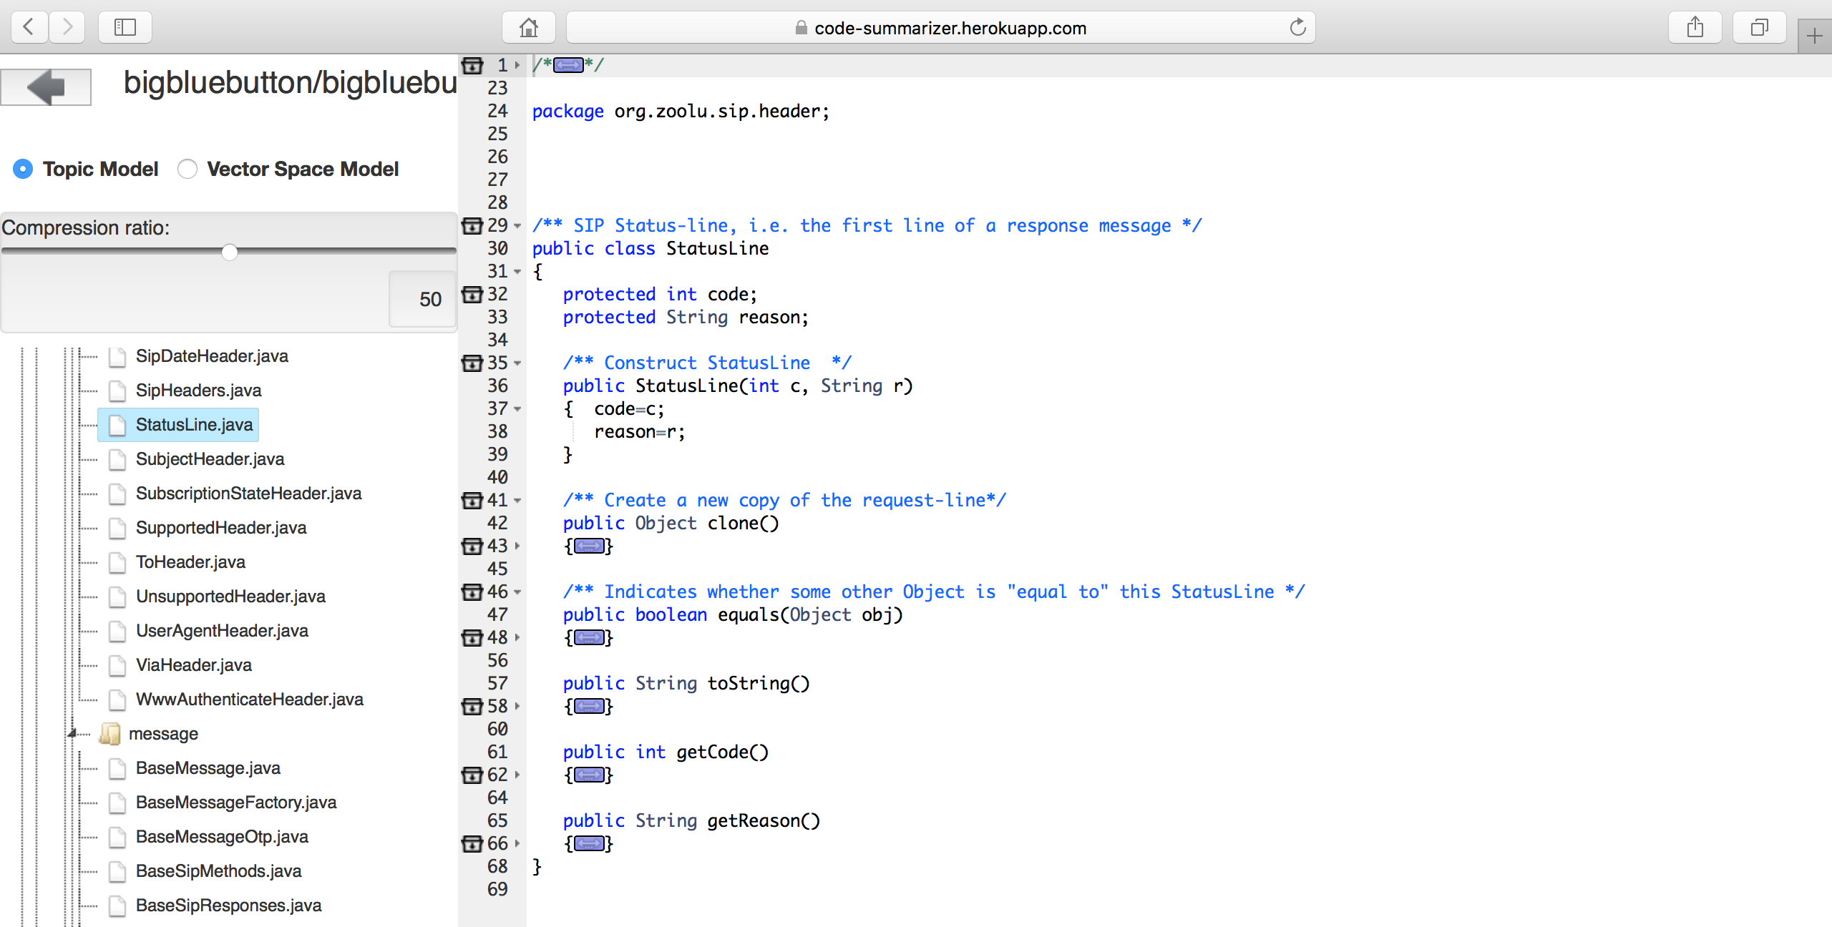Click the archive box icon beside line 48
Image resolution: width=1832 pixels, height=927 pixels.
472,638
